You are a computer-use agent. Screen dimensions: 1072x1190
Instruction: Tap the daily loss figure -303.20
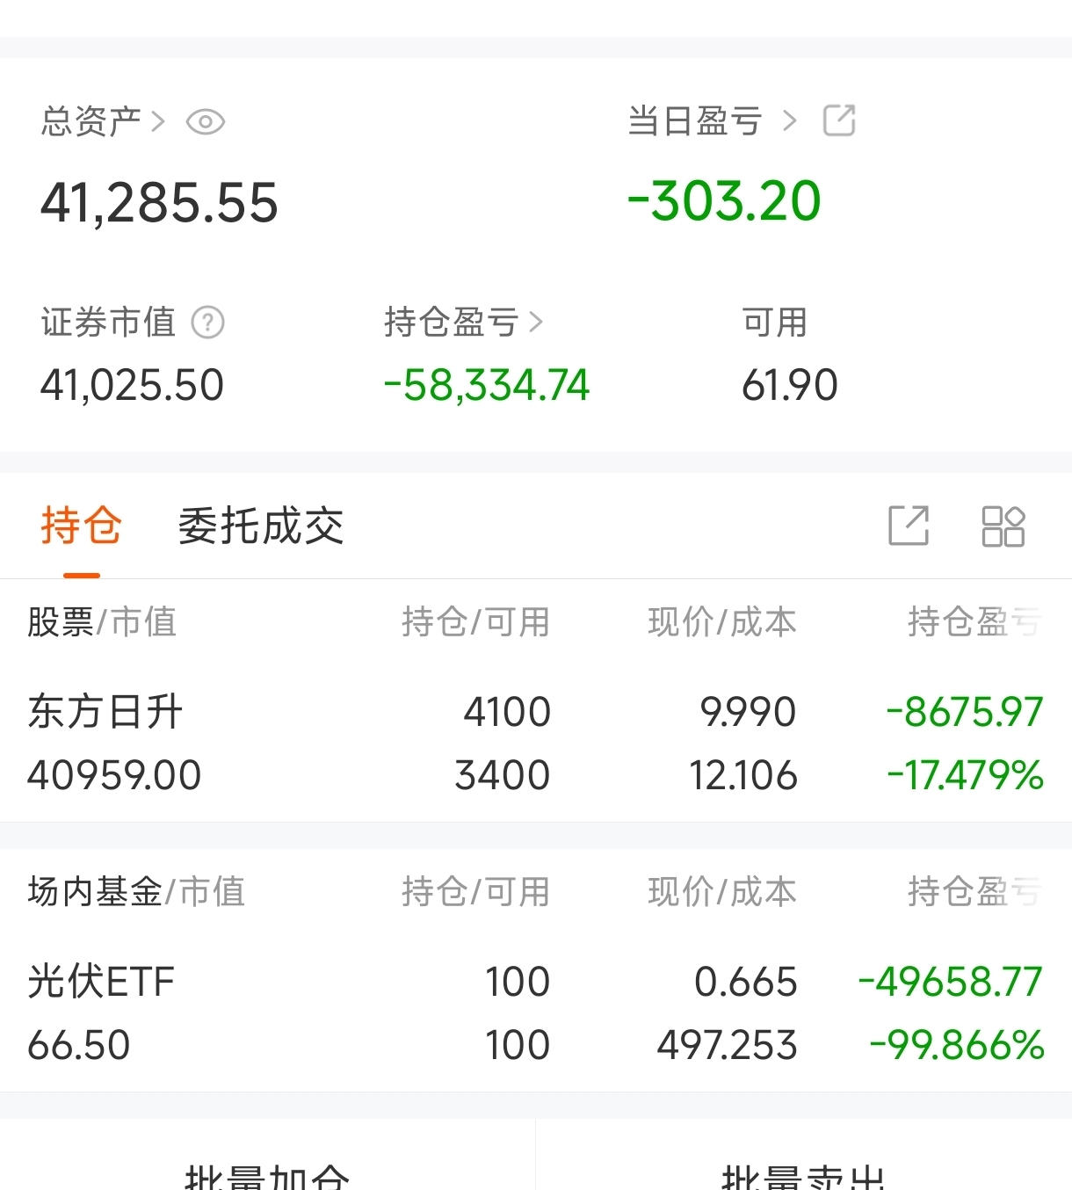click(724, 201)
